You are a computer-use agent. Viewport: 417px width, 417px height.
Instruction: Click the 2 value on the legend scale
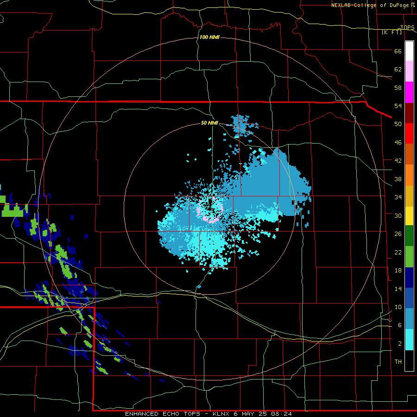tap(400, 343)
